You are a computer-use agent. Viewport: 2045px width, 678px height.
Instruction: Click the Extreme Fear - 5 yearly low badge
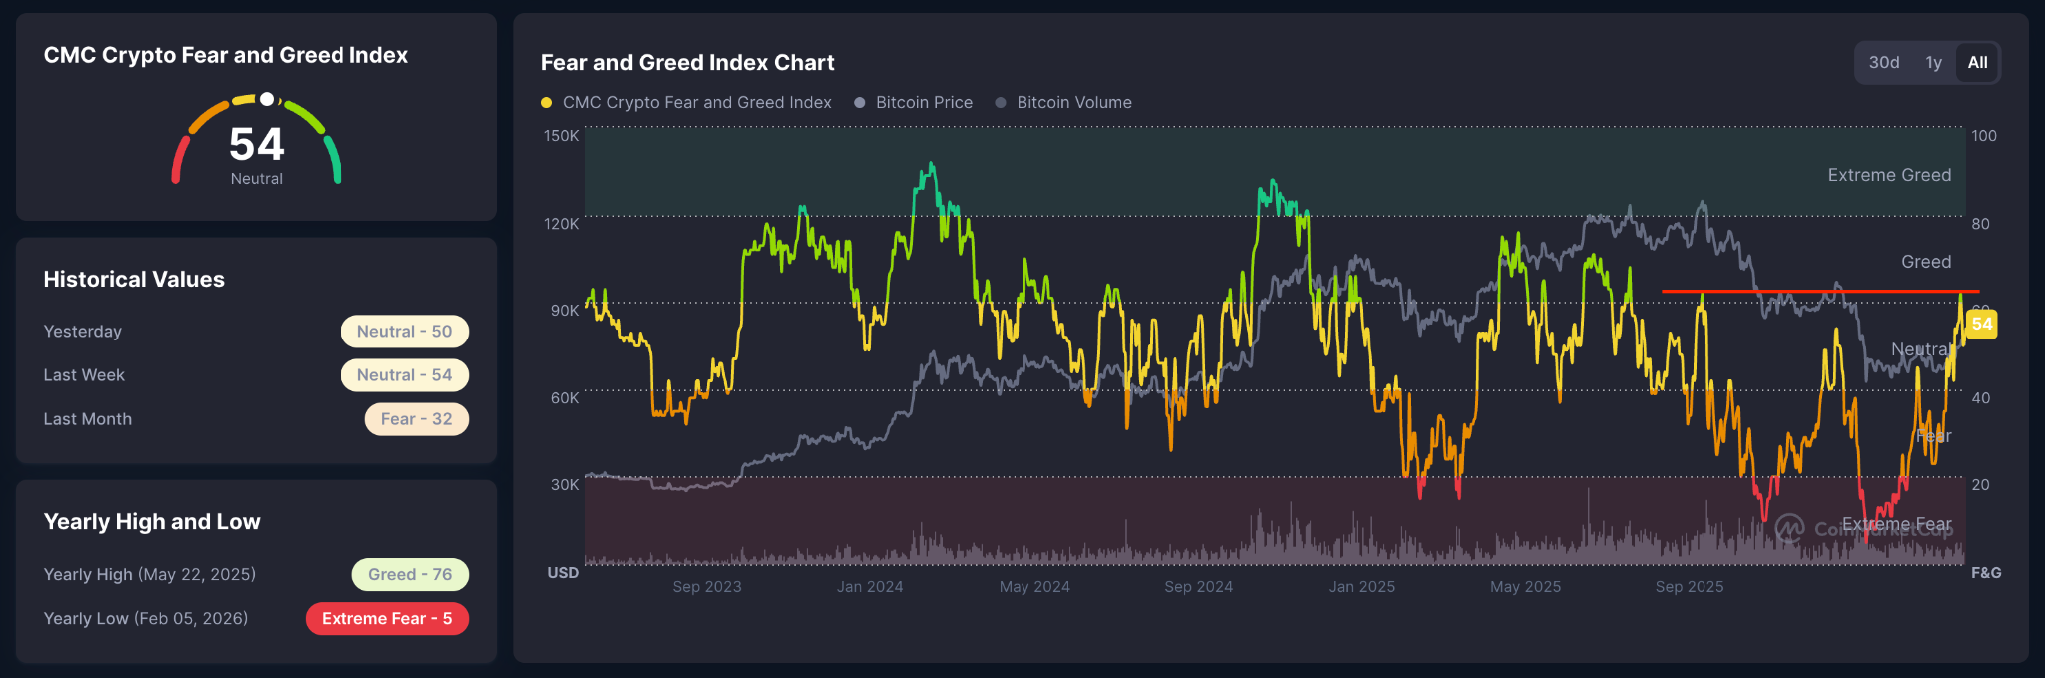(x=386, y=618)
